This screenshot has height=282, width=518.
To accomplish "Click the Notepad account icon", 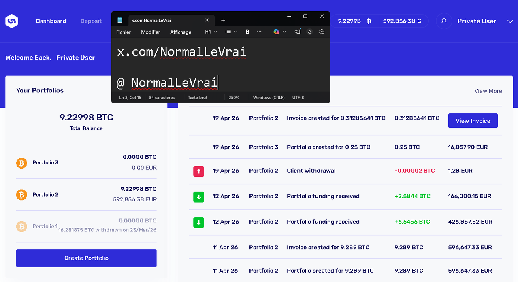I will [310, 32].
